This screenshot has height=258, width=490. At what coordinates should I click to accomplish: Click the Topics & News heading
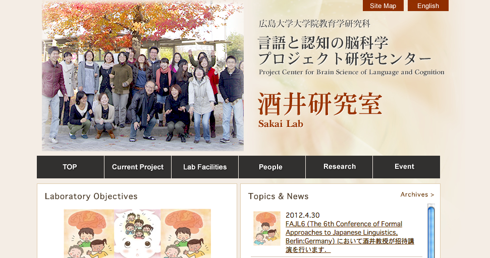point(278,196)
